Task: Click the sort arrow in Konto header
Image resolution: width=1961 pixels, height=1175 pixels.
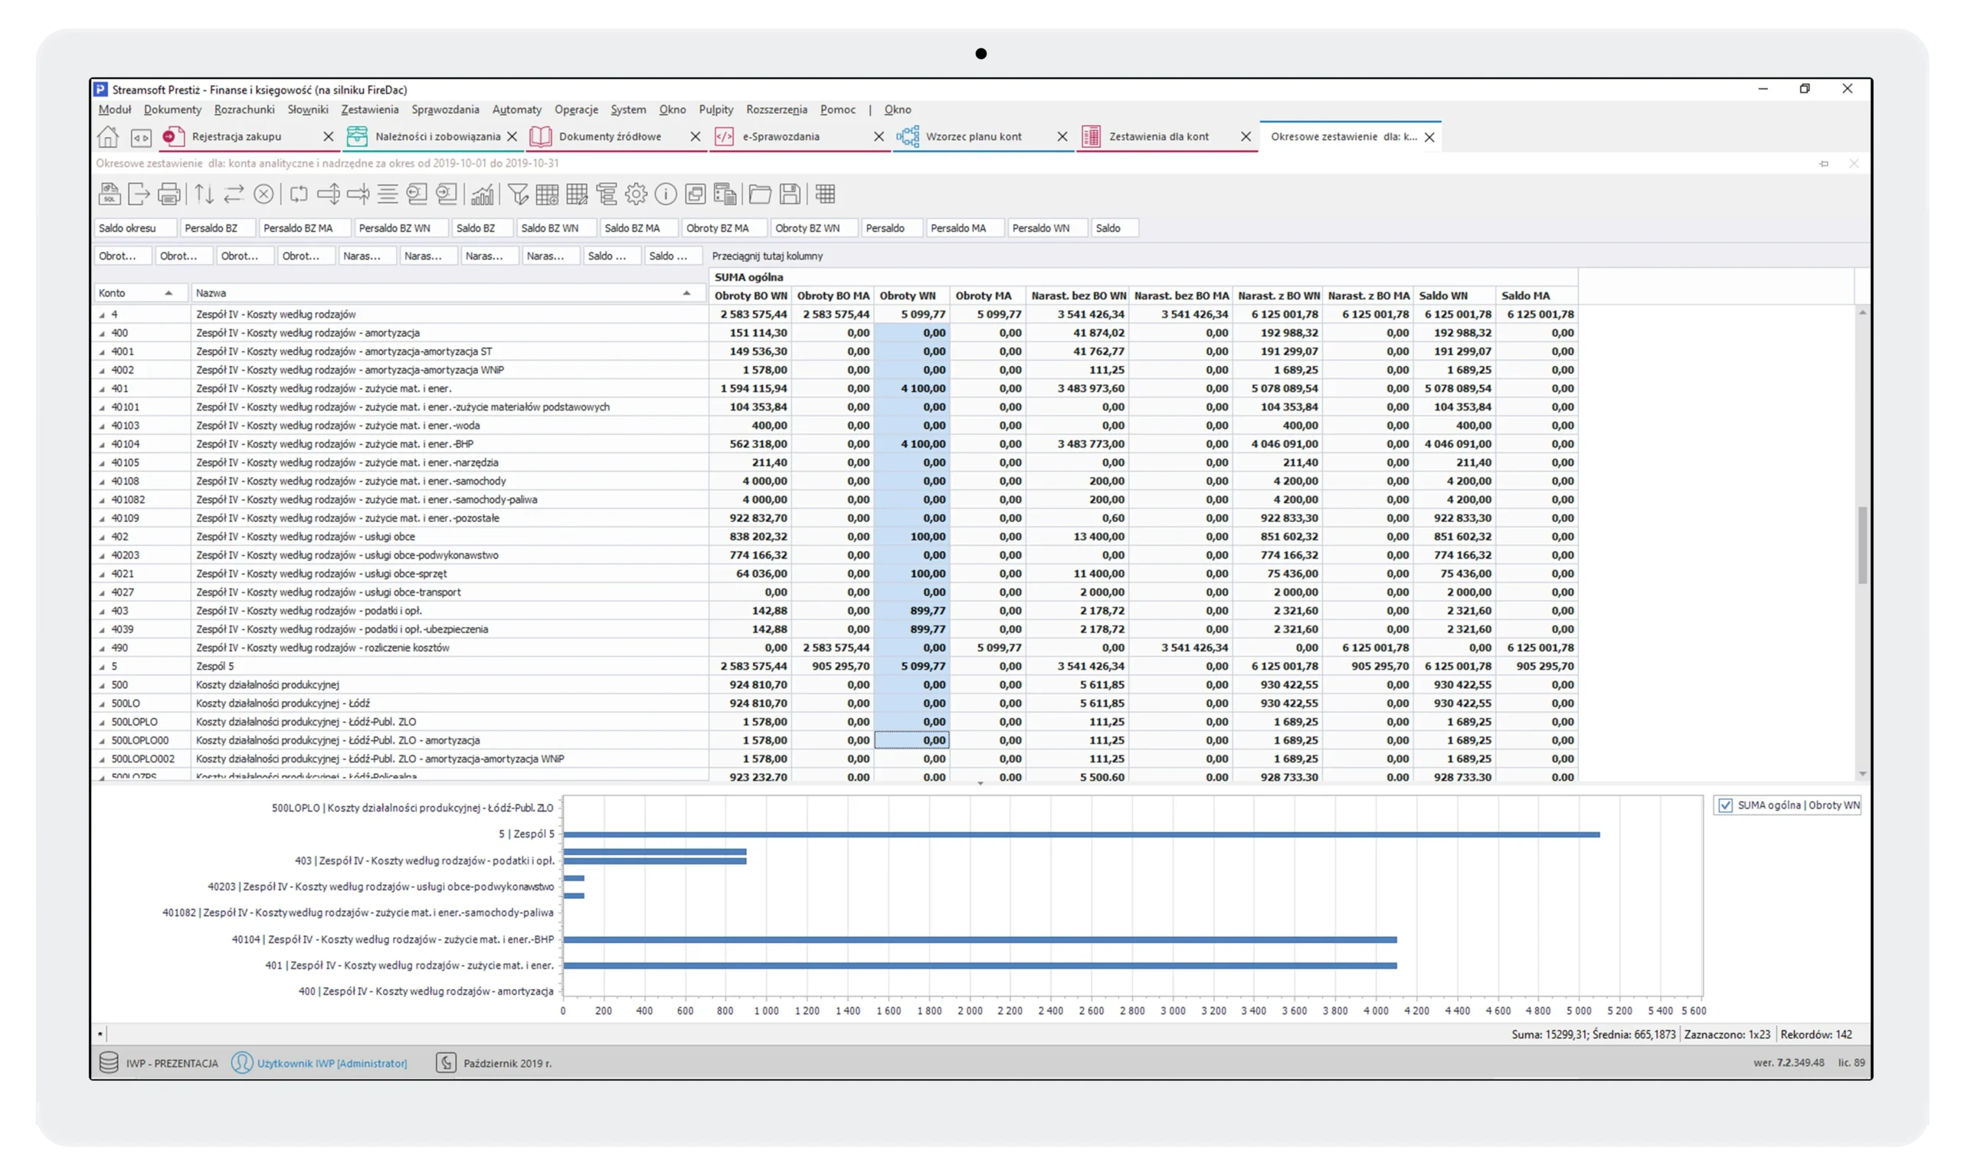Action: click(x=169, y=293)
